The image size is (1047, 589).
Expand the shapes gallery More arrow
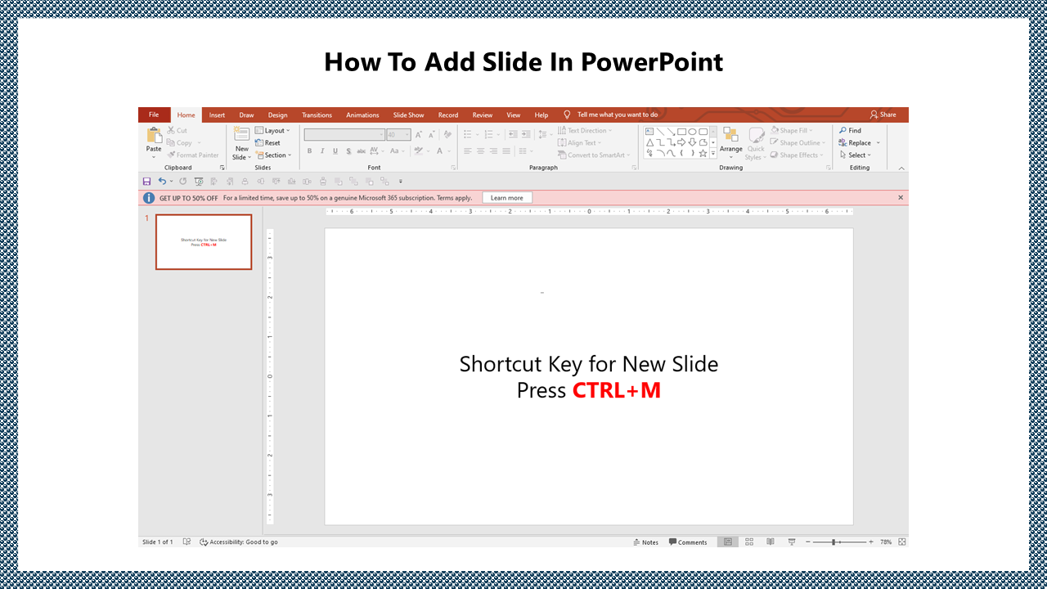pyautogui.click(x=713, y=153)
